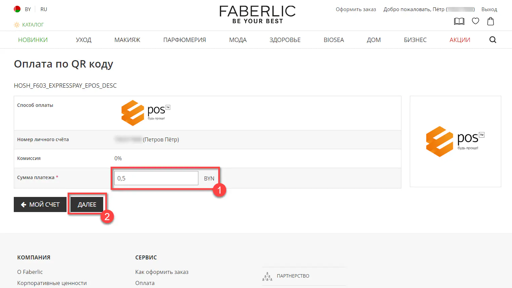Focus the Сумма платежа input field

coord(156,178)
